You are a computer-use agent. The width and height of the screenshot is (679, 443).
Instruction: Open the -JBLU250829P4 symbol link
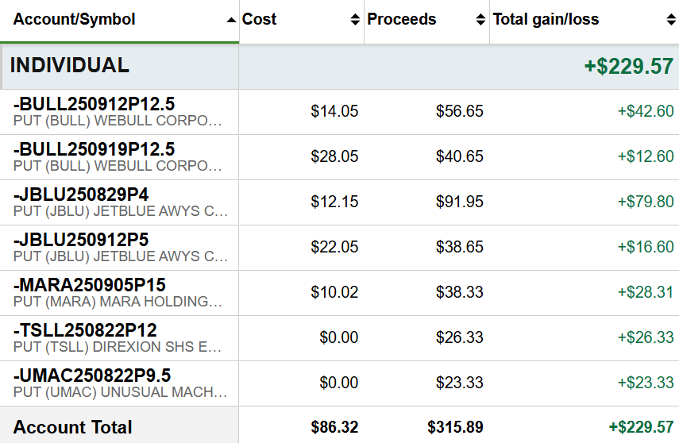click(81, 195)
